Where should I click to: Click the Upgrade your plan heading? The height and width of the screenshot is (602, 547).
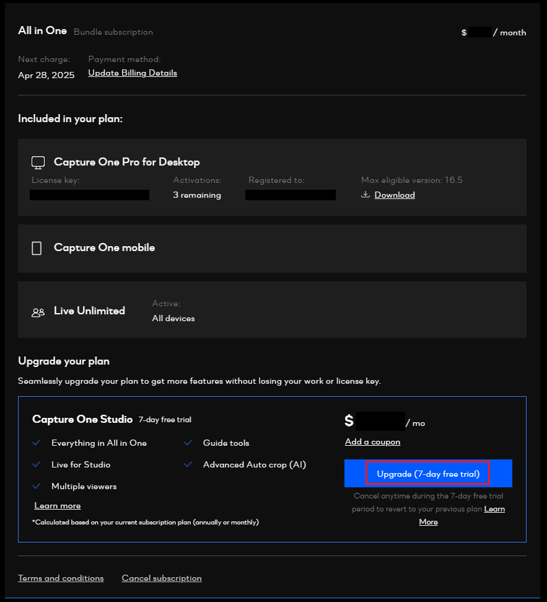point(64,361)
